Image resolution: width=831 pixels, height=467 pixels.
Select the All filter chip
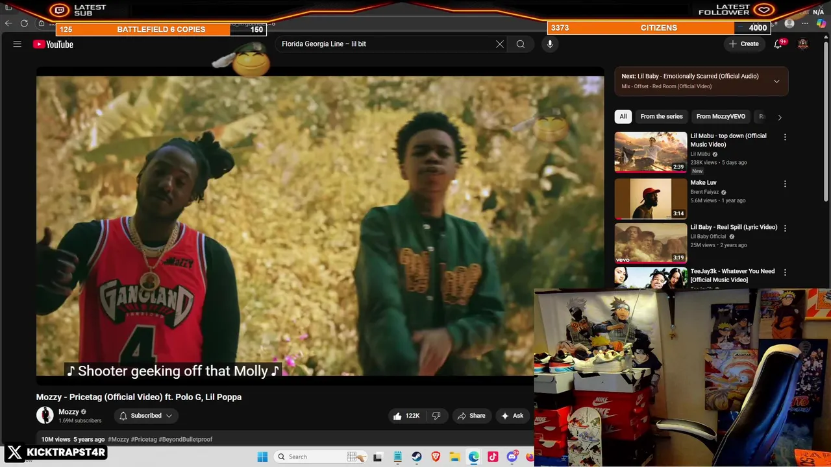[623, 117]
